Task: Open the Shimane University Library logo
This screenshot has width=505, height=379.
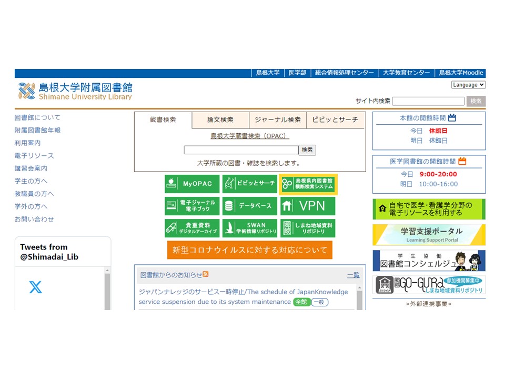Action: [x=75, y=91]
